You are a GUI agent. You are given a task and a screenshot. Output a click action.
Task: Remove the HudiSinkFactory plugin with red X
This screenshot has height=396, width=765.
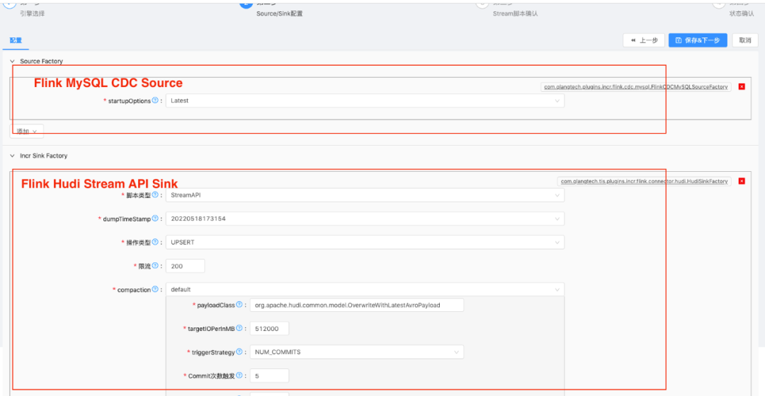[742, 181]
